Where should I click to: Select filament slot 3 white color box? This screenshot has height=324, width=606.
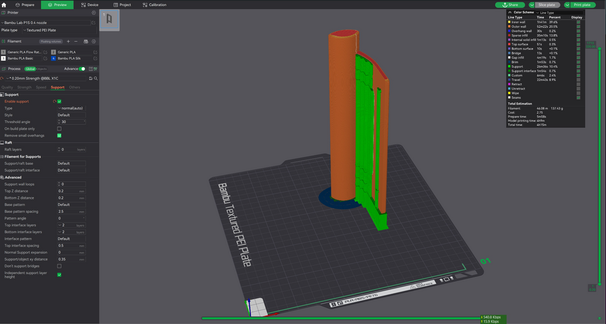[4, 58]
